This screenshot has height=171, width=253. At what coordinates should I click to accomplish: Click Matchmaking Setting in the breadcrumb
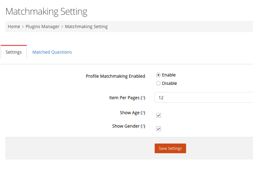pos(86,27)
